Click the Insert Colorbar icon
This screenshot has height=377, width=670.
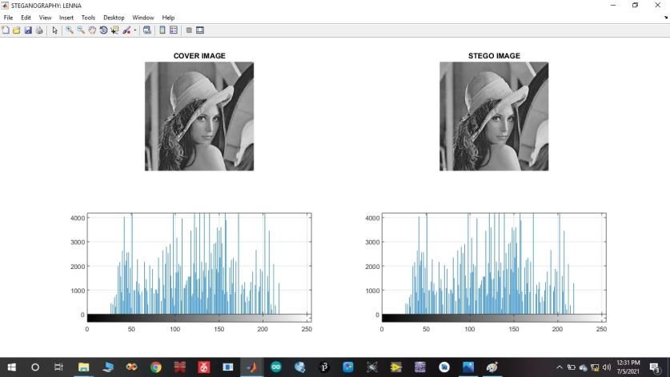pyautogui.click(x=162, y=30)
